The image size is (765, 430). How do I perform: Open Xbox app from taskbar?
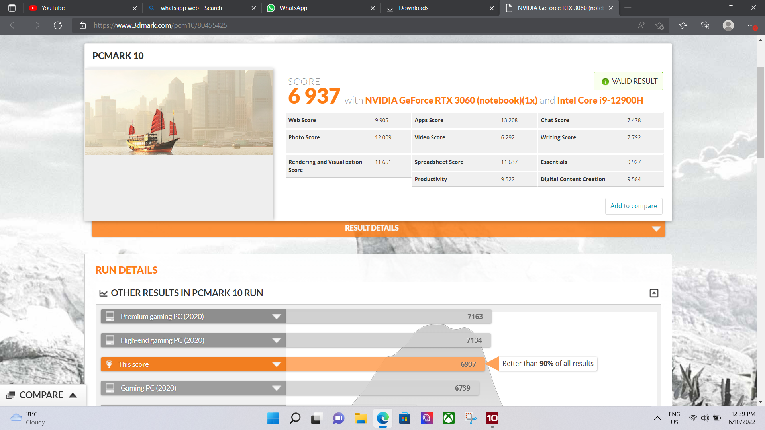(x=449, y=418)
